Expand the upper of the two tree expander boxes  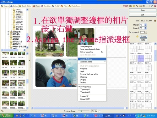pyautogui.click(x=8, y=32)
